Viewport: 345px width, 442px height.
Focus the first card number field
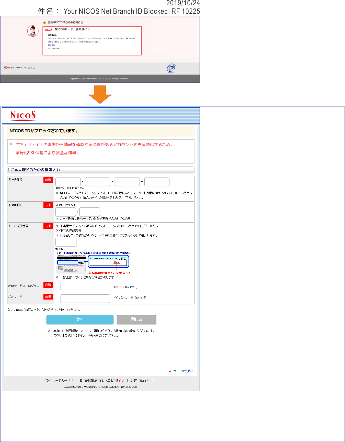68,182
